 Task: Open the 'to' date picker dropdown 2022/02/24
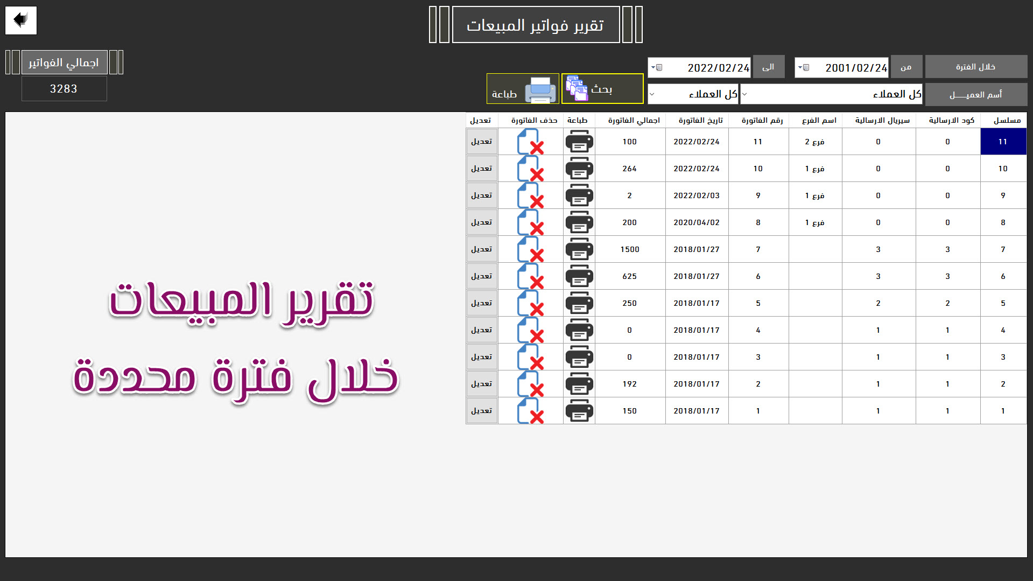(x=656, y=68)
